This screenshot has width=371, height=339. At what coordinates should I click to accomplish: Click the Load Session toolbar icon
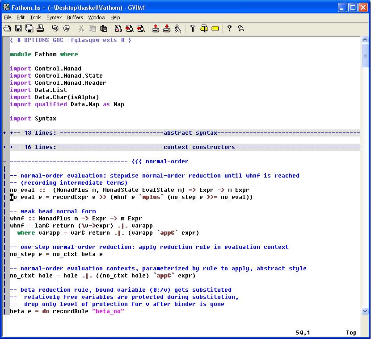(x=155, y=29)
